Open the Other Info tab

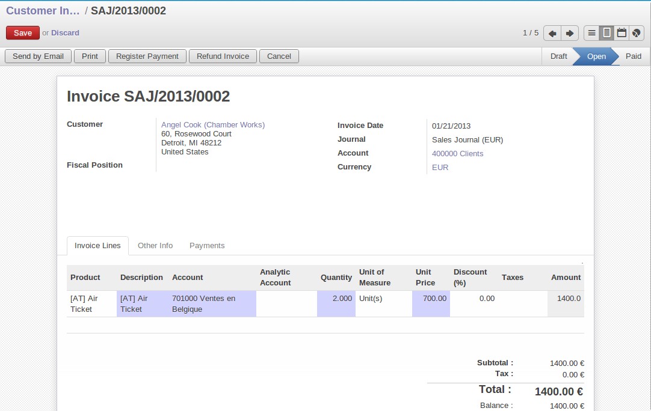tap(155, 246)
